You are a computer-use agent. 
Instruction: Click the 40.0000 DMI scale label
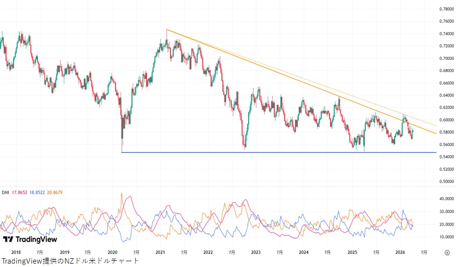tap(446, 199)
